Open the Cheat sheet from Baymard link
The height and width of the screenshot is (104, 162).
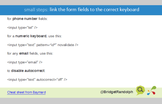point(26,92)
